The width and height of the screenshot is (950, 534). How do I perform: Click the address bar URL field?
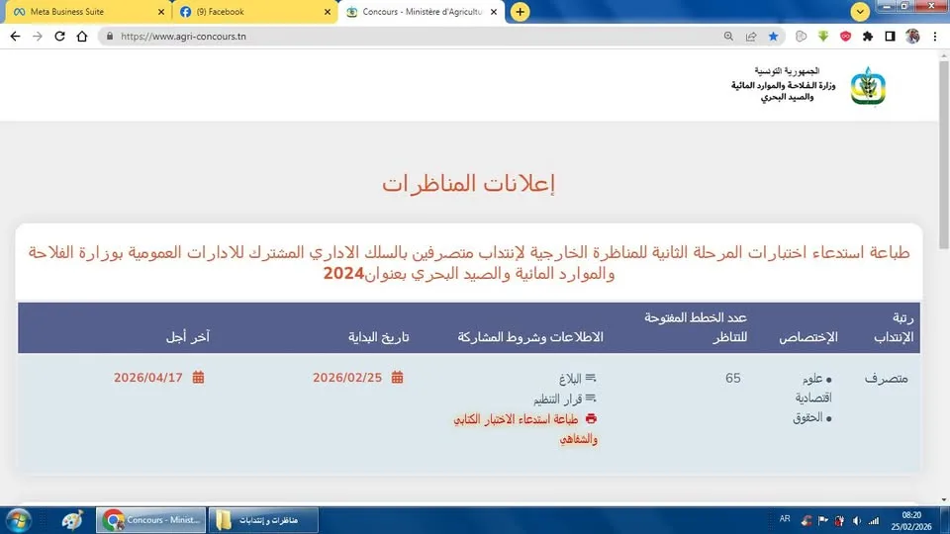pyautogui.click(x=396, y=36)
